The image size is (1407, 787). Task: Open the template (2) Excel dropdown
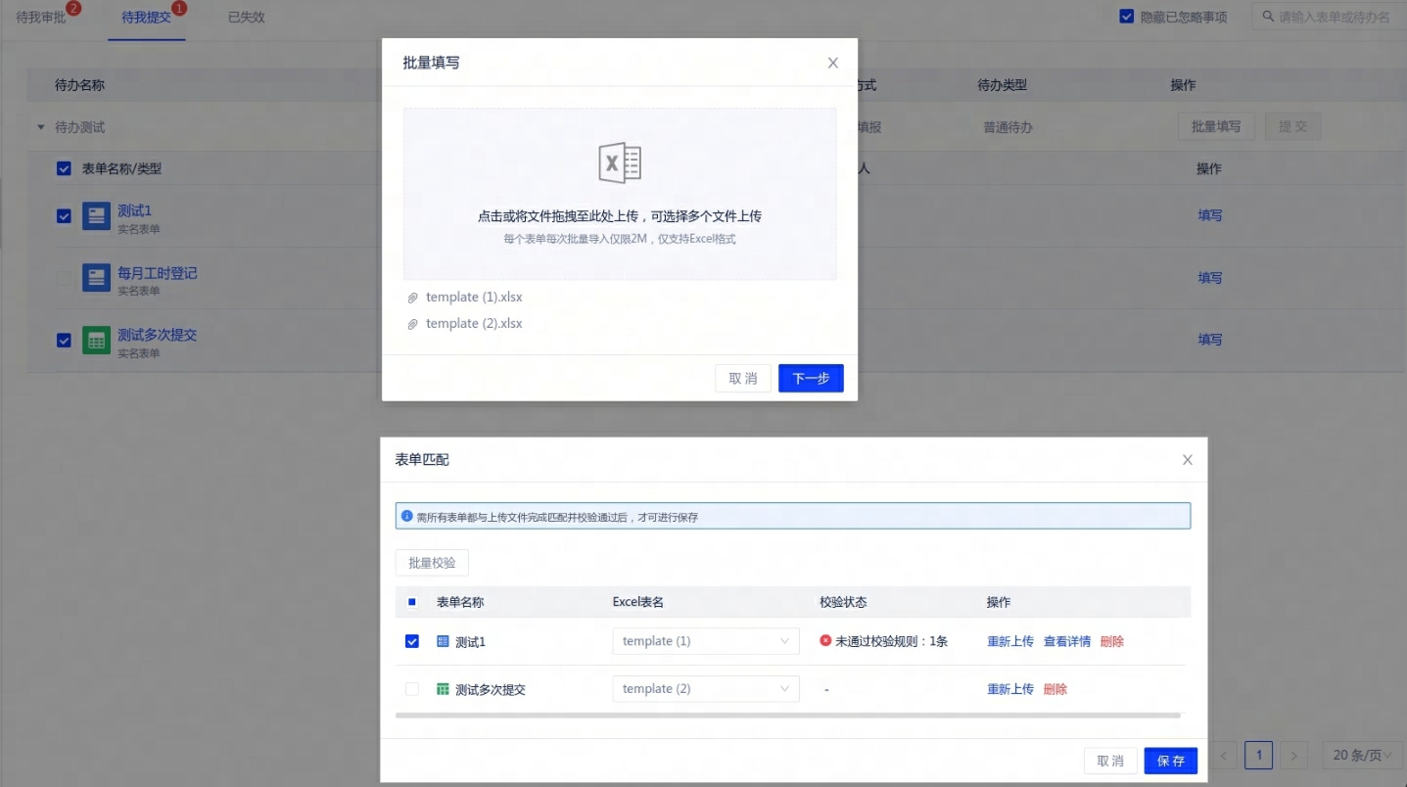click(705, 689)
